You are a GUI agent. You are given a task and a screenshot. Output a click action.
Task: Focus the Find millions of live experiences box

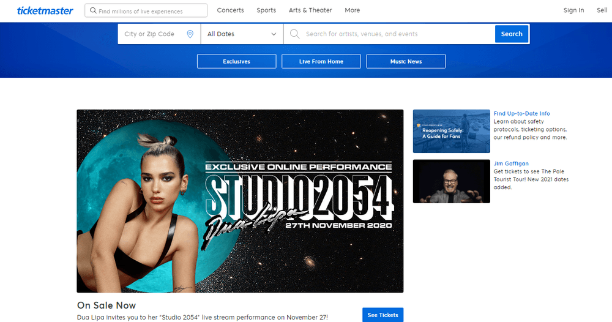(146, 10)
